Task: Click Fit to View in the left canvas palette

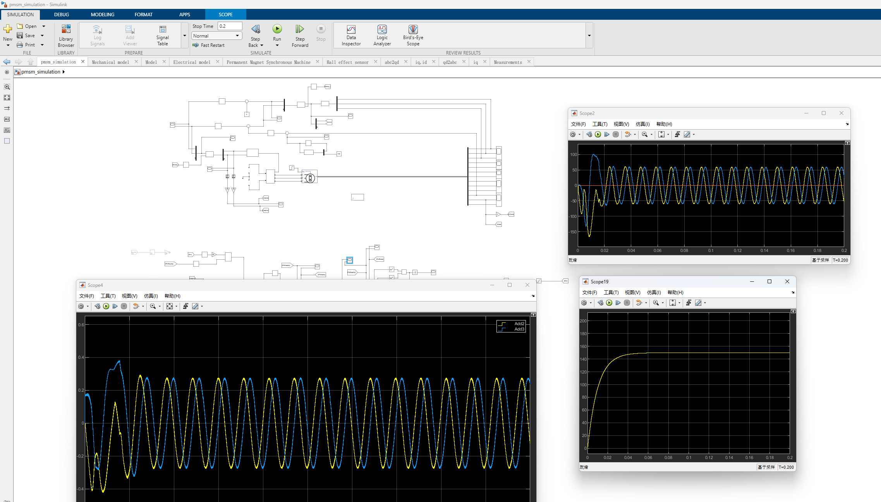Action: [7, 98]
